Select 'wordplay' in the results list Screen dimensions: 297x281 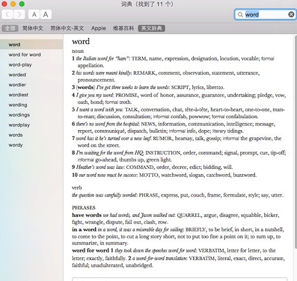31,125
